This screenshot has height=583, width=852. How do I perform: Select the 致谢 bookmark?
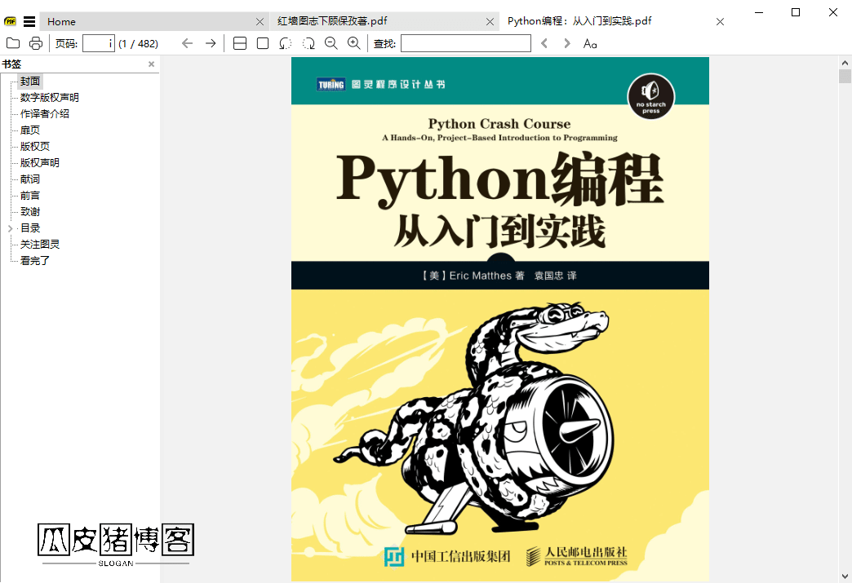click(x=30, y=212)
